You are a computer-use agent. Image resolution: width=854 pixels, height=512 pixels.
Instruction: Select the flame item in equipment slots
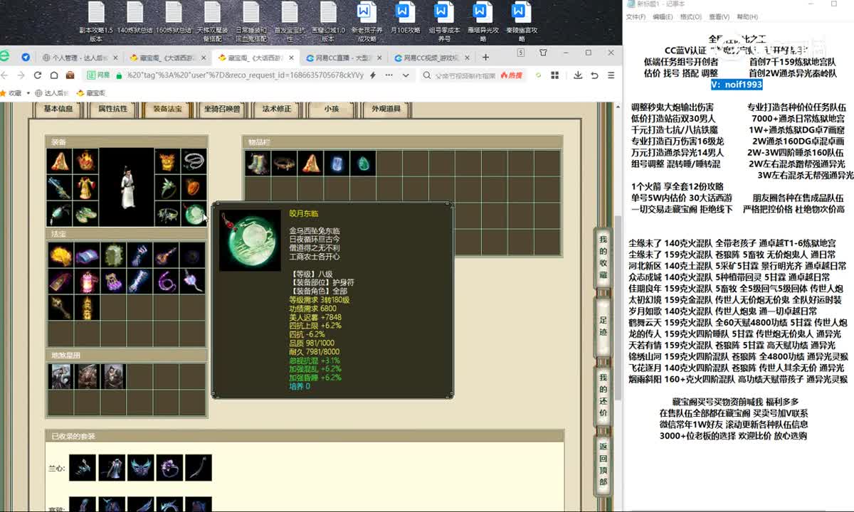click(x=85, y=162)
